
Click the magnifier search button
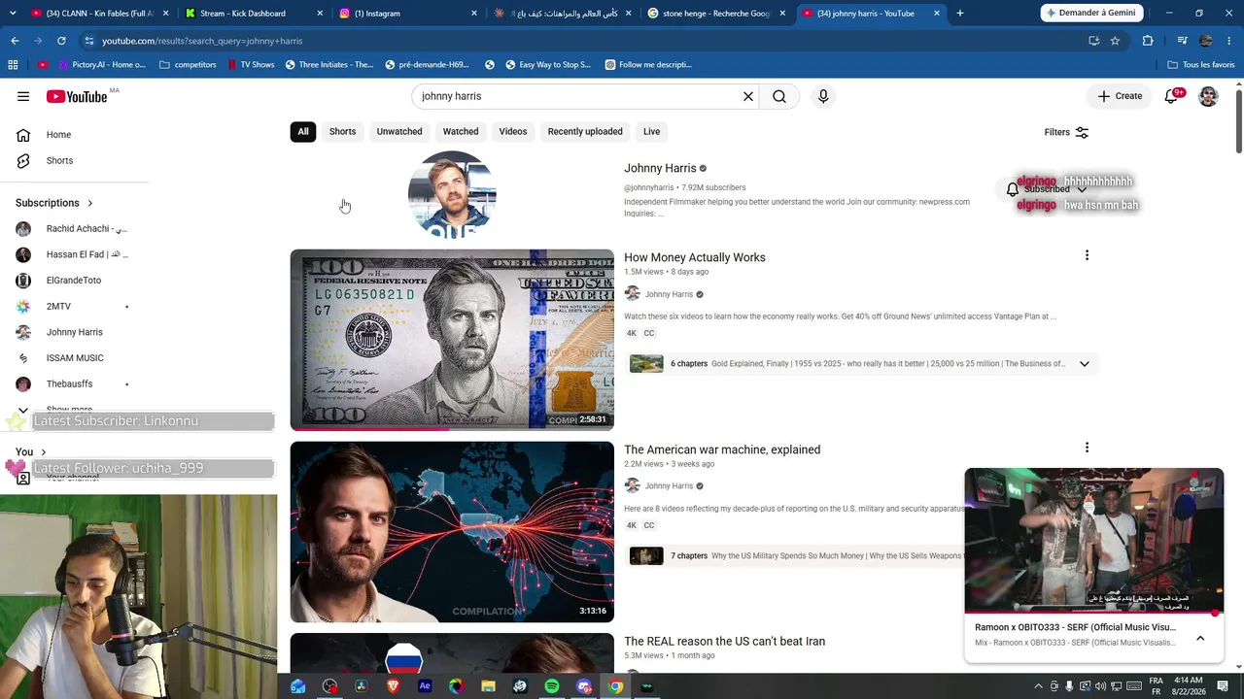(779, 96)
